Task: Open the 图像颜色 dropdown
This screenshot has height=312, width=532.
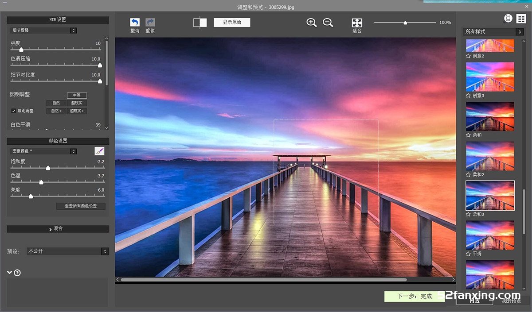Action: coord(43,151)
